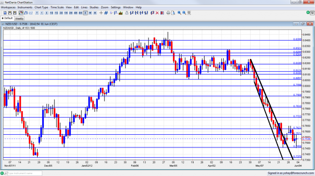Click the 0.7370 support line label
The image size is (315, 176).
pyautogui.click(x=297, y=156)
